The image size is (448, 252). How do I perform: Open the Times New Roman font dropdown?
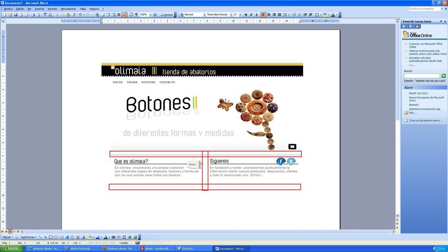(x=231, y=15)
